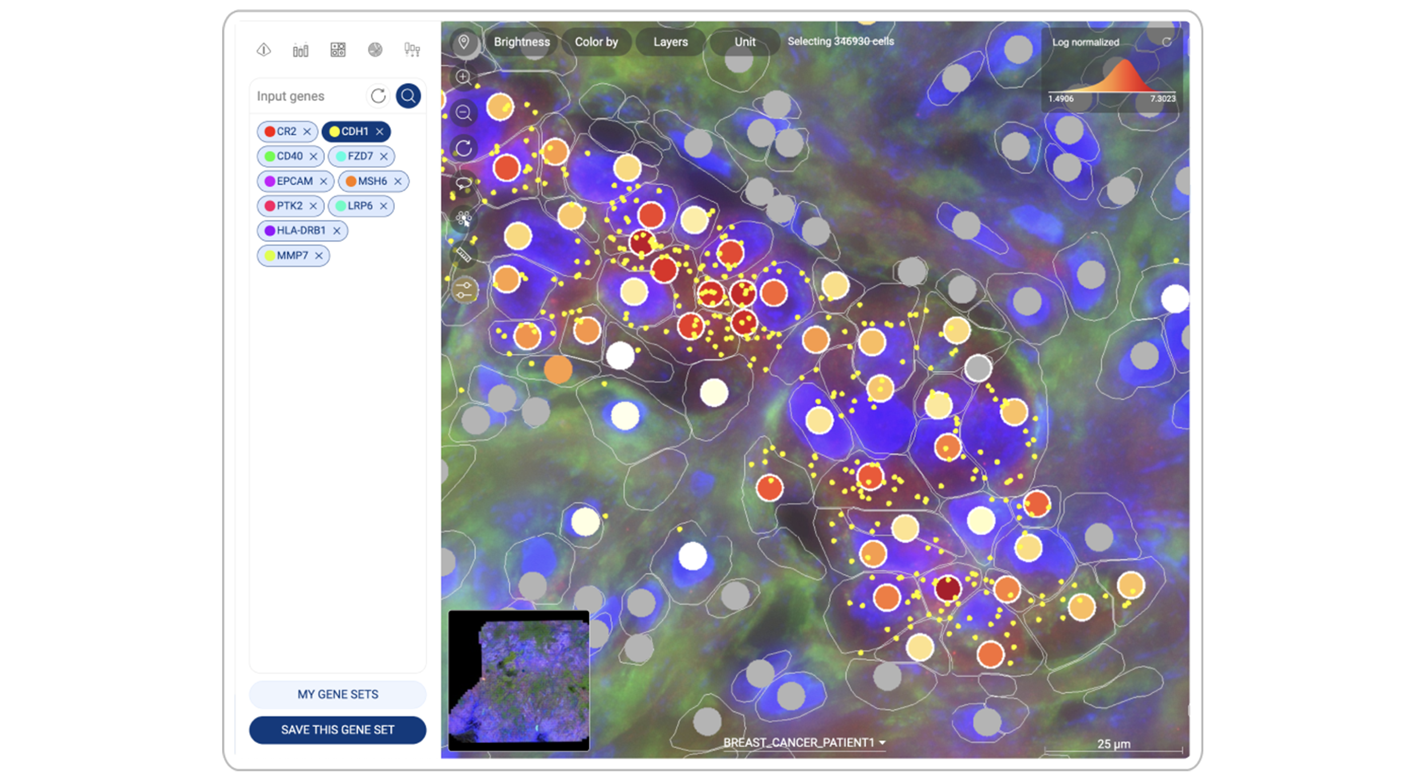Zoom out of the tissue view
The height and width of the screenshot is (776, 1420).
464,113
